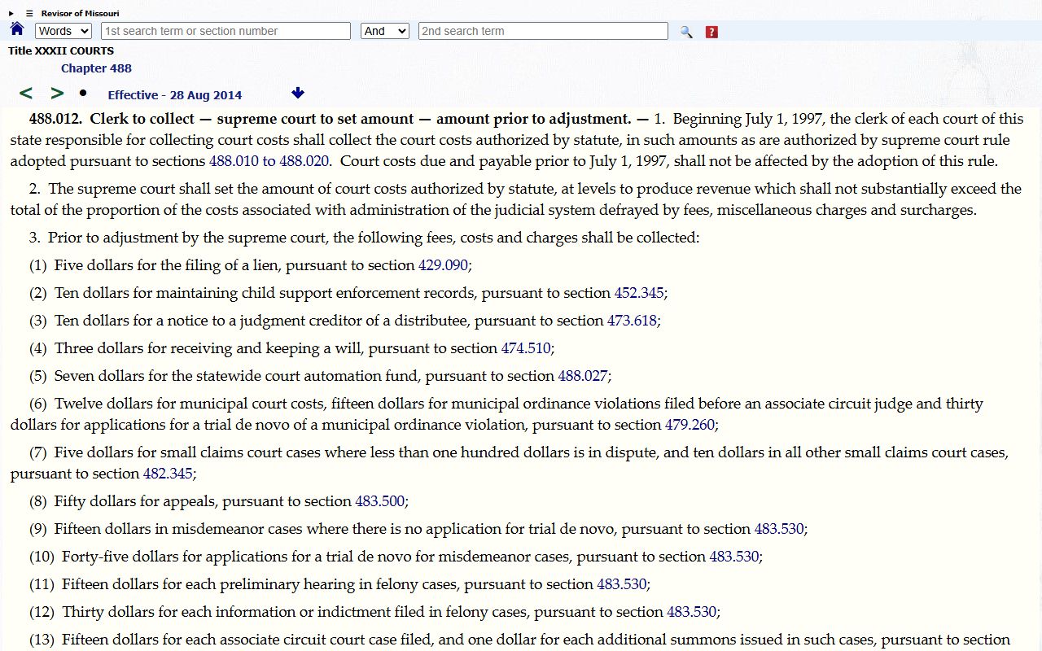Click Title XXXII COURTS heading

(x=61, y=51)
